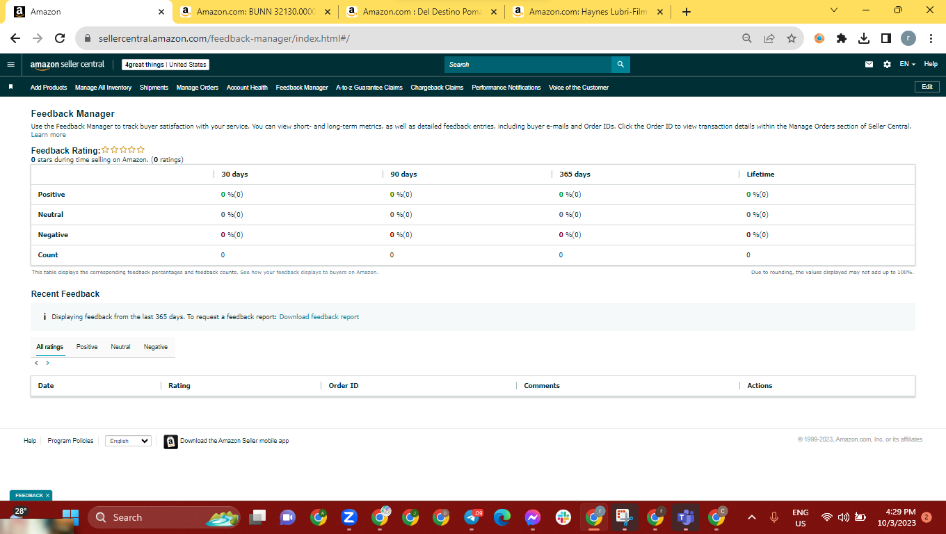Open the Chrome three-dot menu
Viewport: 946px width, 534px height.
click(x=931, y=39)
